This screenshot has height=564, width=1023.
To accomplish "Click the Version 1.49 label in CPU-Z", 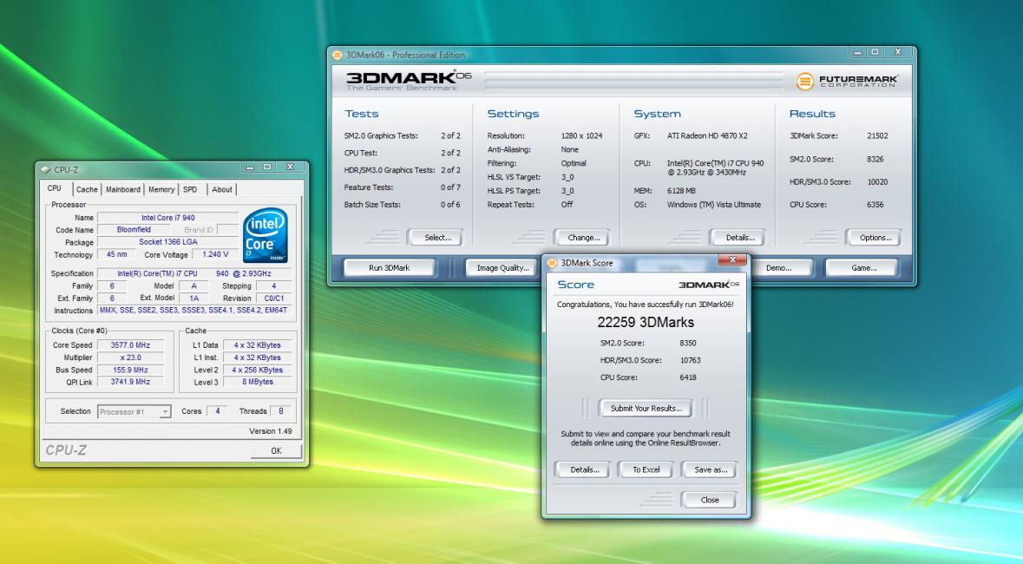I will pyautogui.click(x=270, y=431).
